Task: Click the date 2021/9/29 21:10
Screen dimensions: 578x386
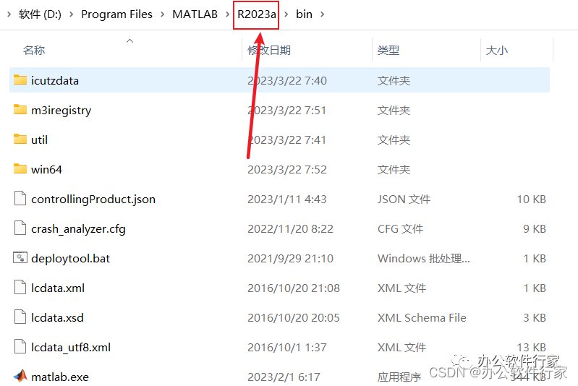Action: (291, 258)
